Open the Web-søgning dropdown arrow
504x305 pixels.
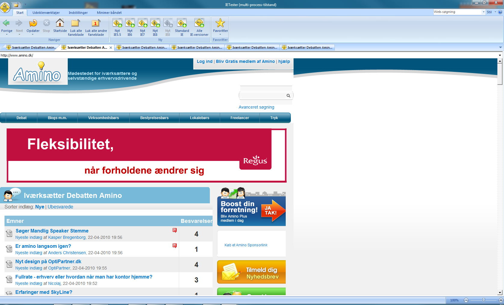[484, 12]
